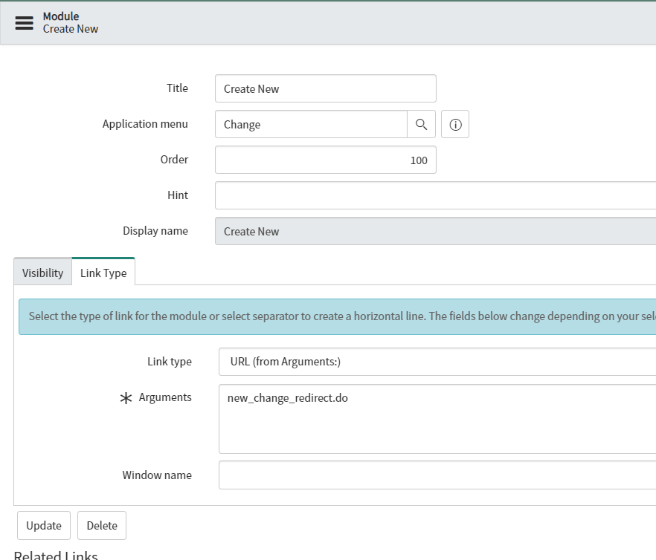Open the application navigator hamburger menu
The width and height of the screenshot is (656, 560).
(x=25, y=22)
